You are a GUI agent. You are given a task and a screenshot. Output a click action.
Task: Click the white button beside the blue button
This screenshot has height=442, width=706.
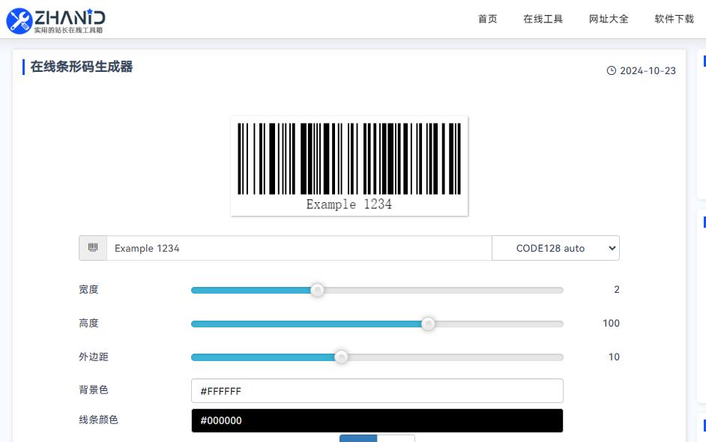396,438
